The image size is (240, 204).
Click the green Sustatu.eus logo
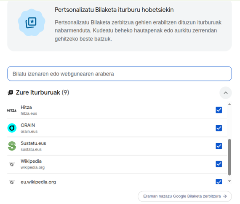point(12,146)
